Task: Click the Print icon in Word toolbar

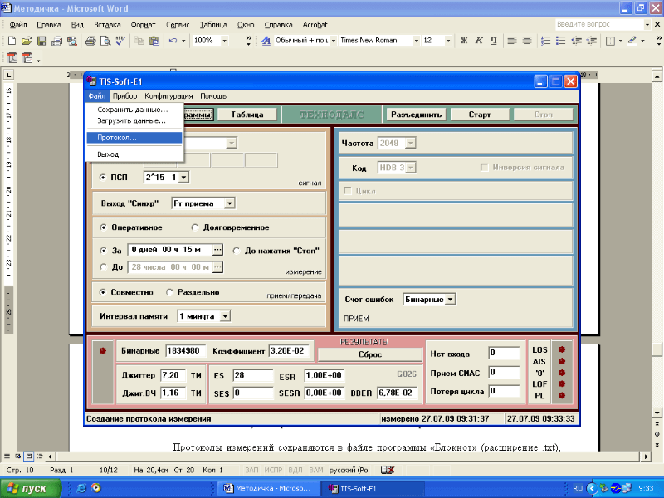Action: tap(90, 41)
